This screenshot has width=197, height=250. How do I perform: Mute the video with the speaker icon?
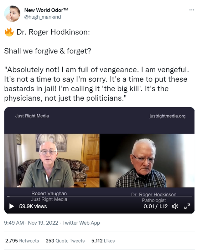point(175,206)
